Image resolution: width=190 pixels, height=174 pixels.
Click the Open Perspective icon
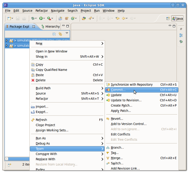click(x=168, y=19)
